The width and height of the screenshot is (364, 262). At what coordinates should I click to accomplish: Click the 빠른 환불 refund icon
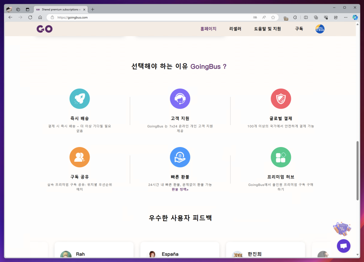tap(180, 157)
